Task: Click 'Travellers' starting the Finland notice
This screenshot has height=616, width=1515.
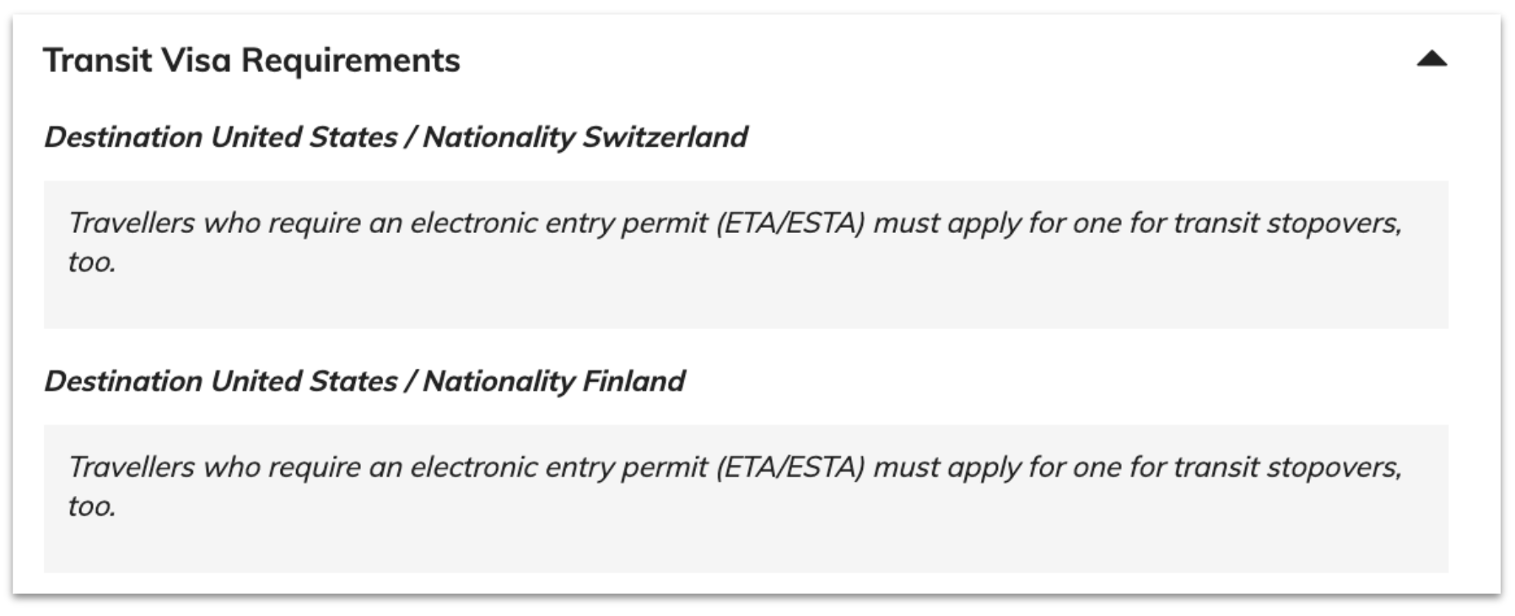Action: click(131, 467)
